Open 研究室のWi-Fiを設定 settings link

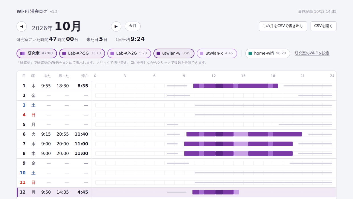pyautogui.click(x=312, y=53)
